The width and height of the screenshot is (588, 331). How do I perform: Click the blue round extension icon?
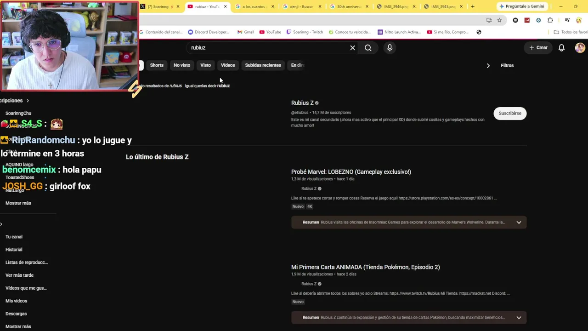tap(538, 20)
